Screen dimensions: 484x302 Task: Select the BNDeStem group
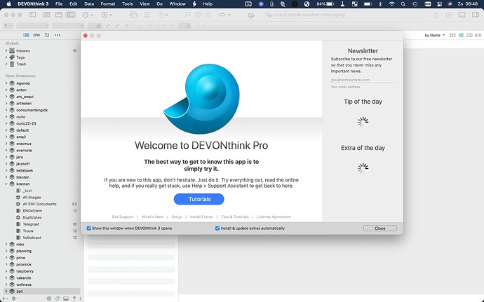click(x=32, y=211)
